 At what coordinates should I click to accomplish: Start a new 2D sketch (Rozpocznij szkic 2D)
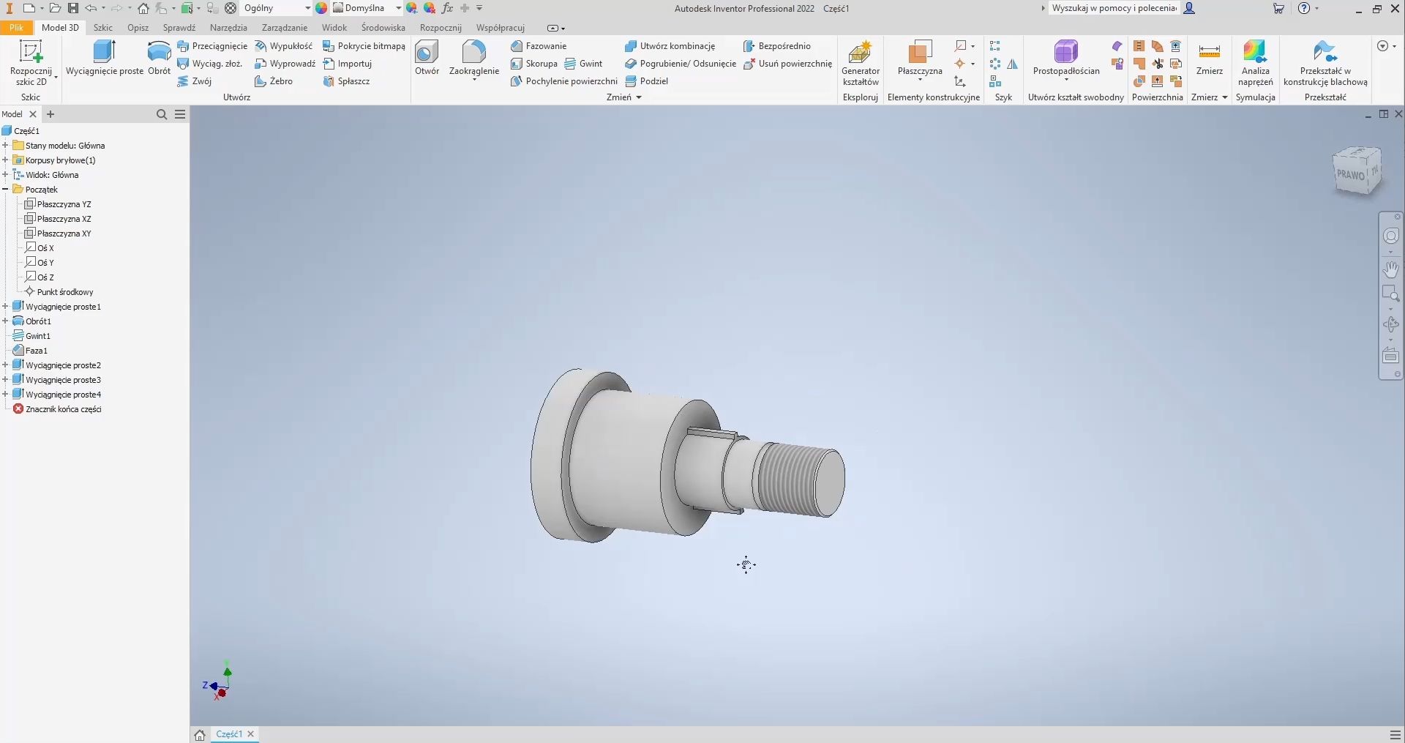tap(31, 62)
